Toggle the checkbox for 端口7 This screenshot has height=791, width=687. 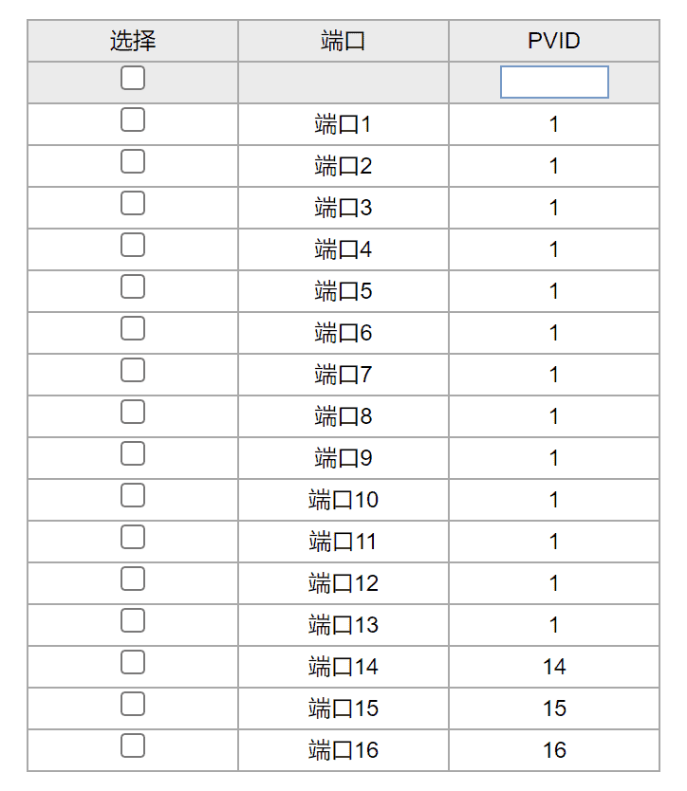coord(133,371)
